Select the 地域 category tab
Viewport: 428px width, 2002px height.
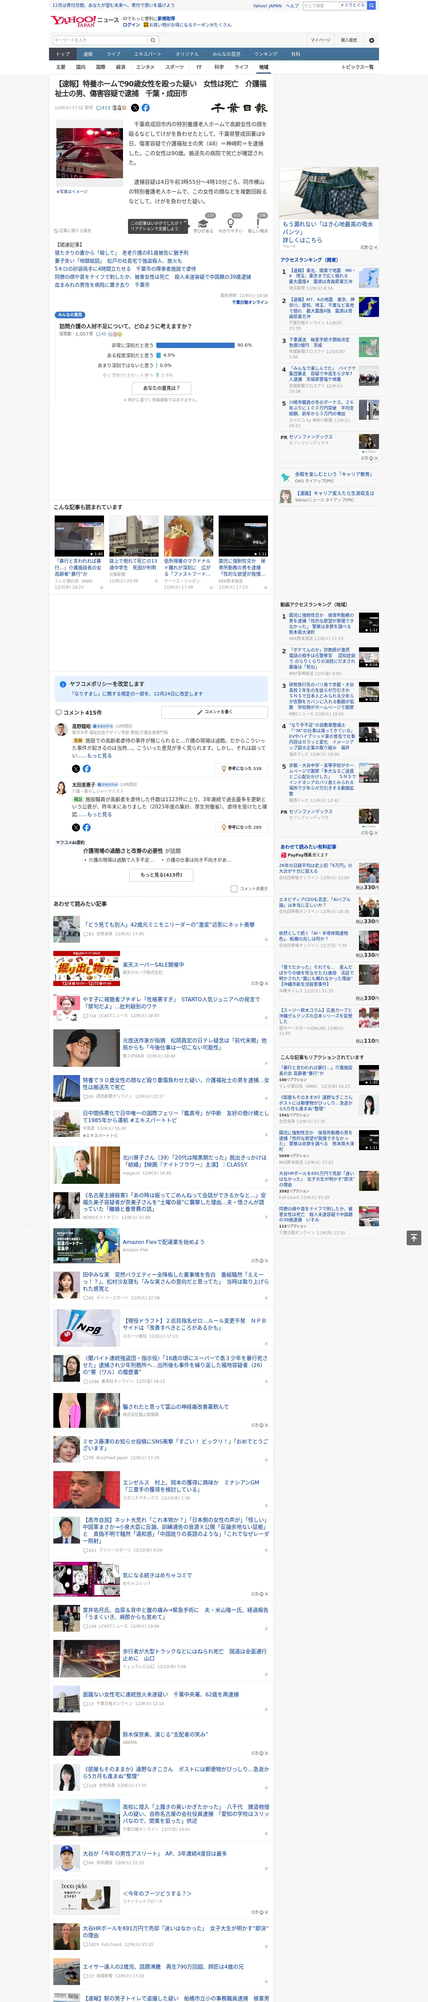(x=263, y=67)
